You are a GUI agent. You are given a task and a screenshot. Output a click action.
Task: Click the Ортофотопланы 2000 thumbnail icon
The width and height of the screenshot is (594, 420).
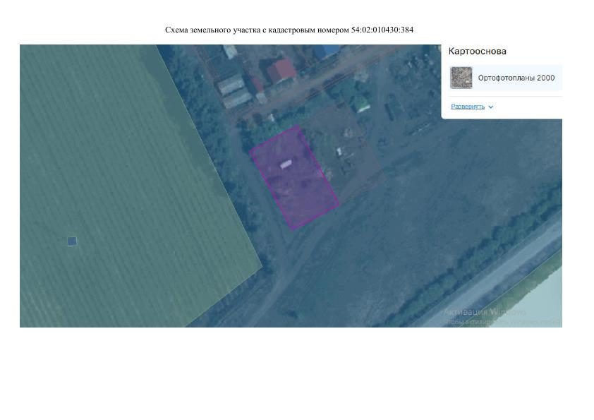461,78
